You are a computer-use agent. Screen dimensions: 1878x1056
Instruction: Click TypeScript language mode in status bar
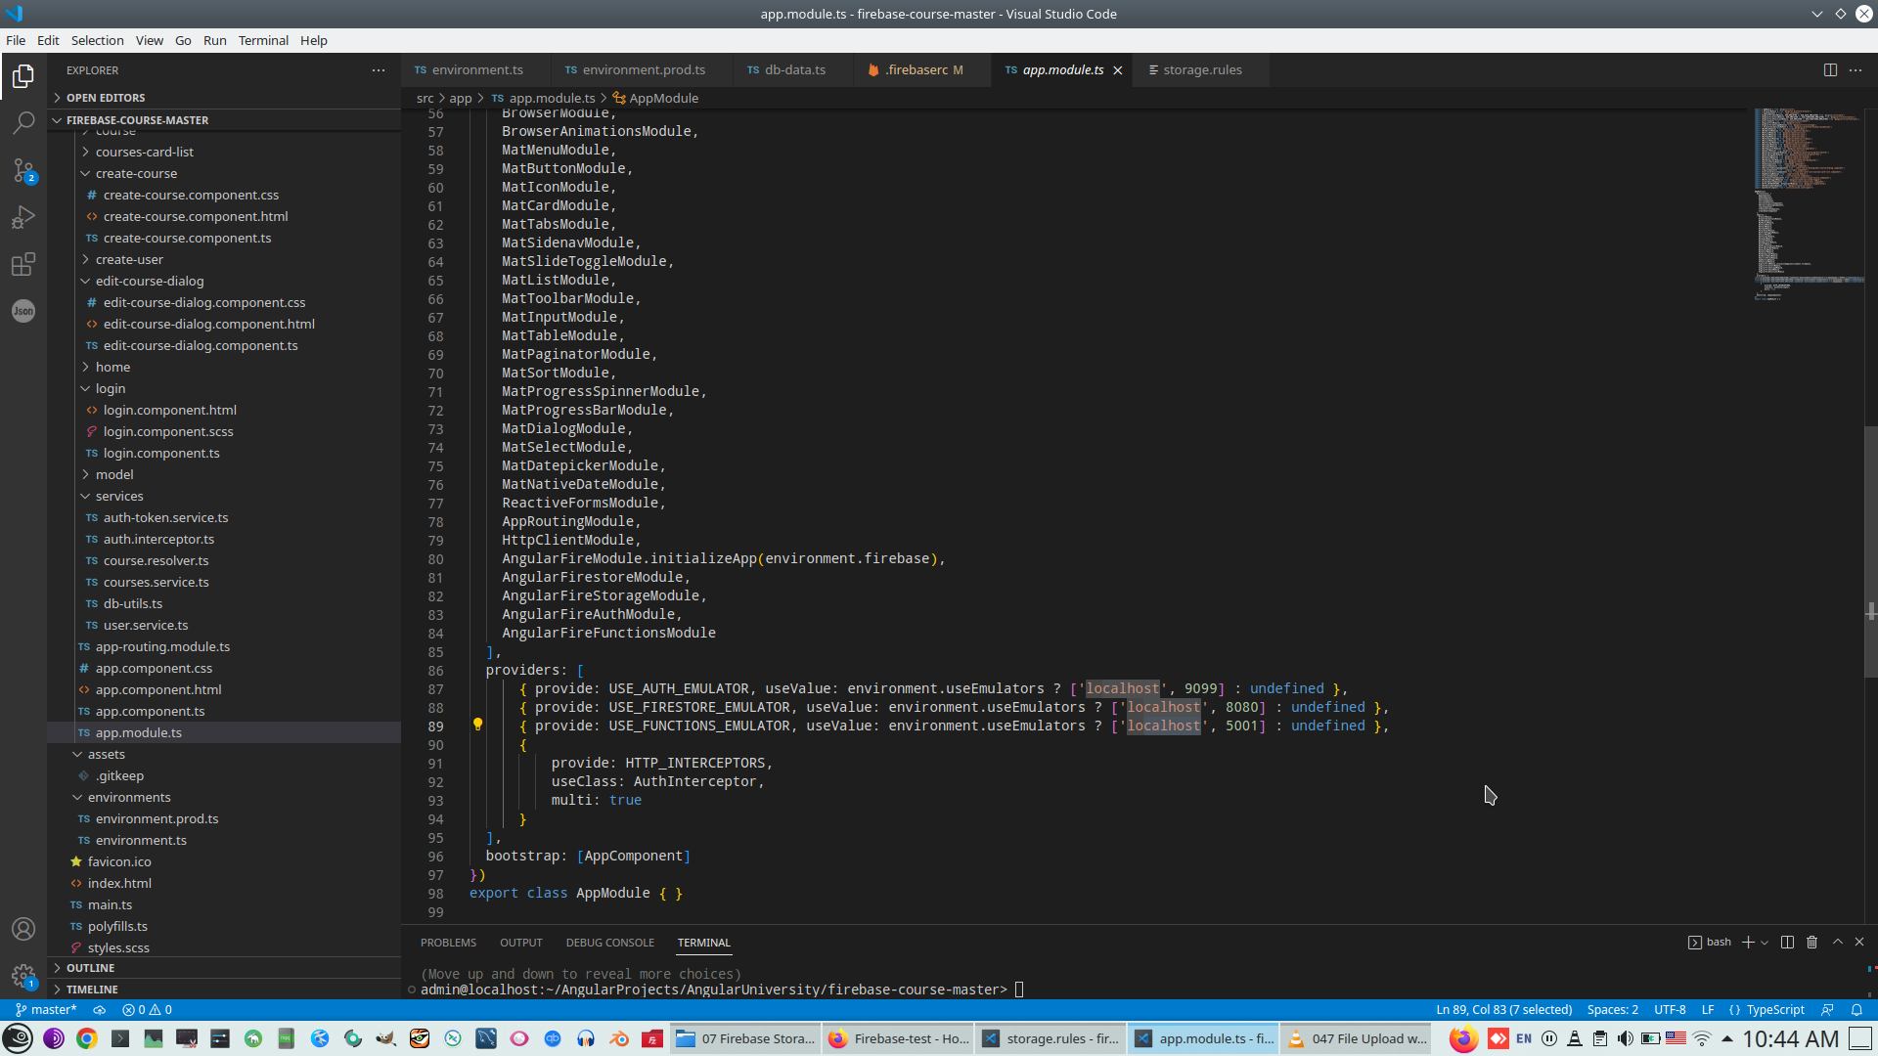coord(1774,1009)
